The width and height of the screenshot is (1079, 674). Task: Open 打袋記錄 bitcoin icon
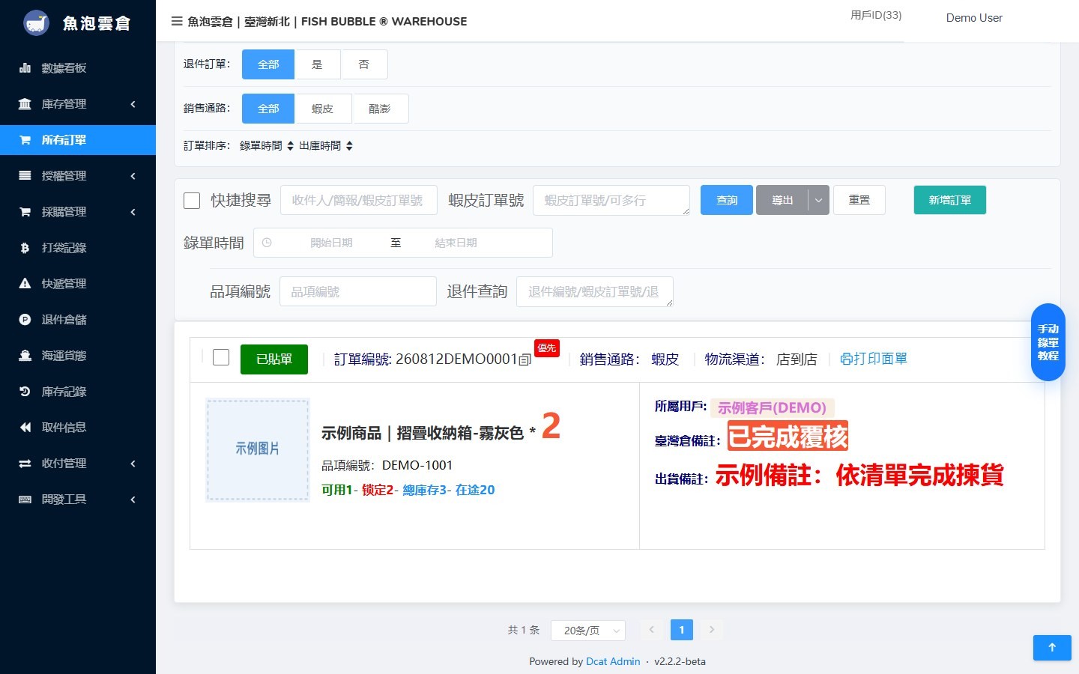coord(25,248)
